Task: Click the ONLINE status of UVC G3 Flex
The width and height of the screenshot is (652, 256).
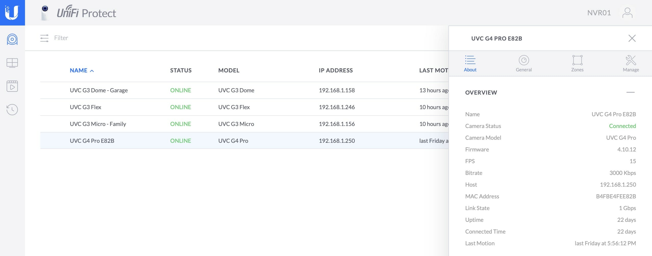Action: click(x=181, y=107)
